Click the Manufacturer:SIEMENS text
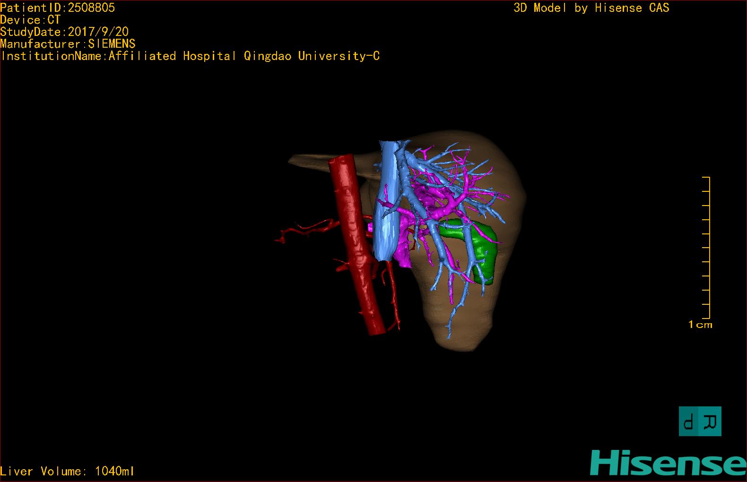747x482 pixels. [x=68, y=44]
